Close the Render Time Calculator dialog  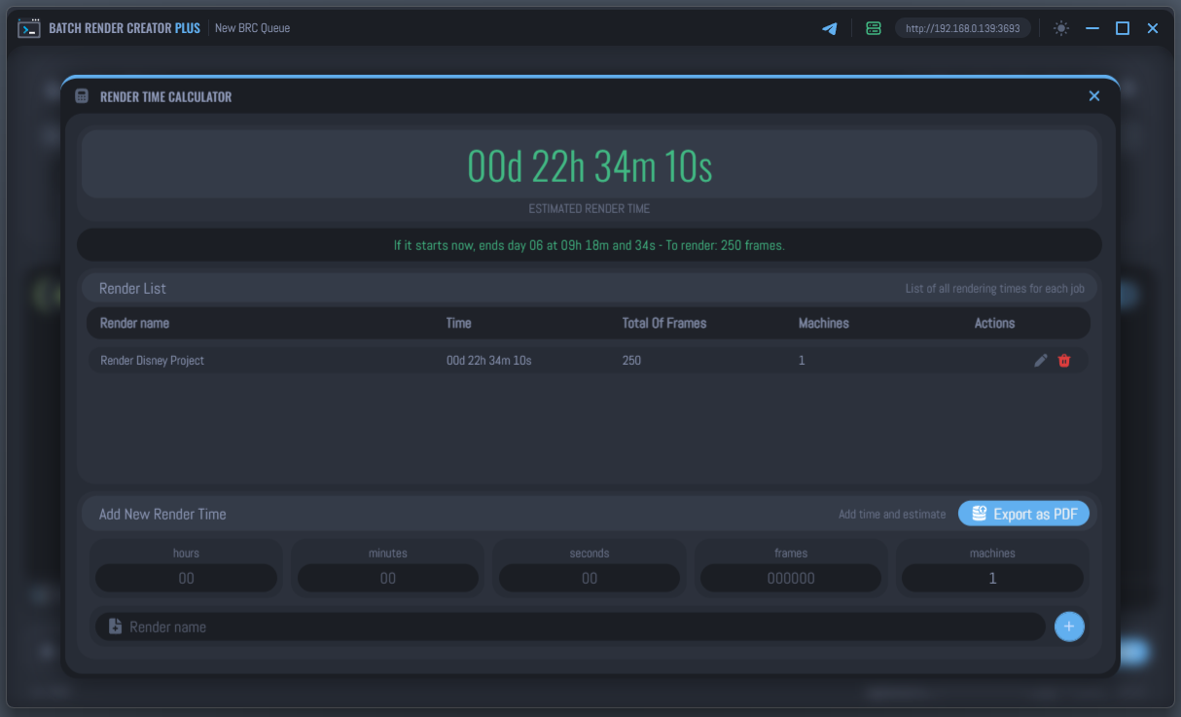coord(1094,95)
